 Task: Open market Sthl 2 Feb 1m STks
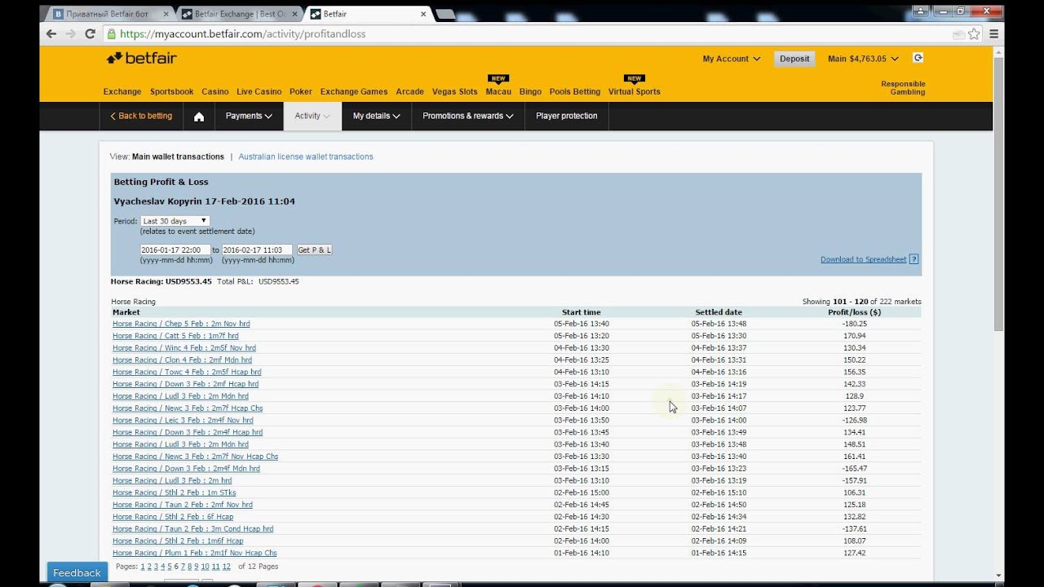click(x=175, y=492)
